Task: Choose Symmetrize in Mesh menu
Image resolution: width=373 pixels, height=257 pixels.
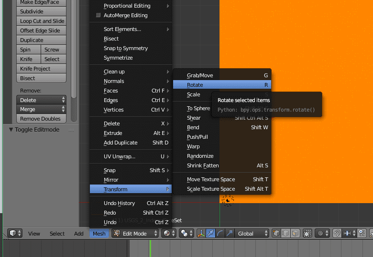Action: pos(131,58)
